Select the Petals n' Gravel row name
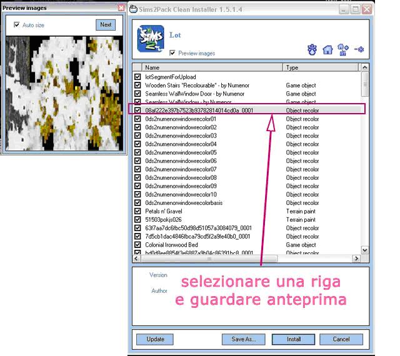 pyautogui.click(x=164, y=211)
